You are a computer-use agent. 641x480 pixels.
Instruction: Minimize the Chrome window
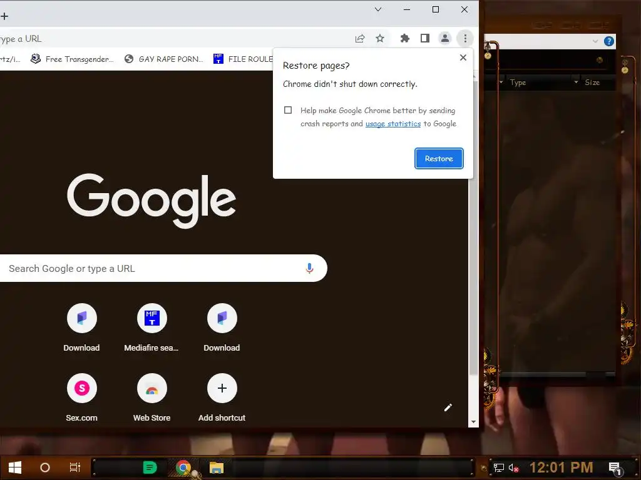[407, 9]
